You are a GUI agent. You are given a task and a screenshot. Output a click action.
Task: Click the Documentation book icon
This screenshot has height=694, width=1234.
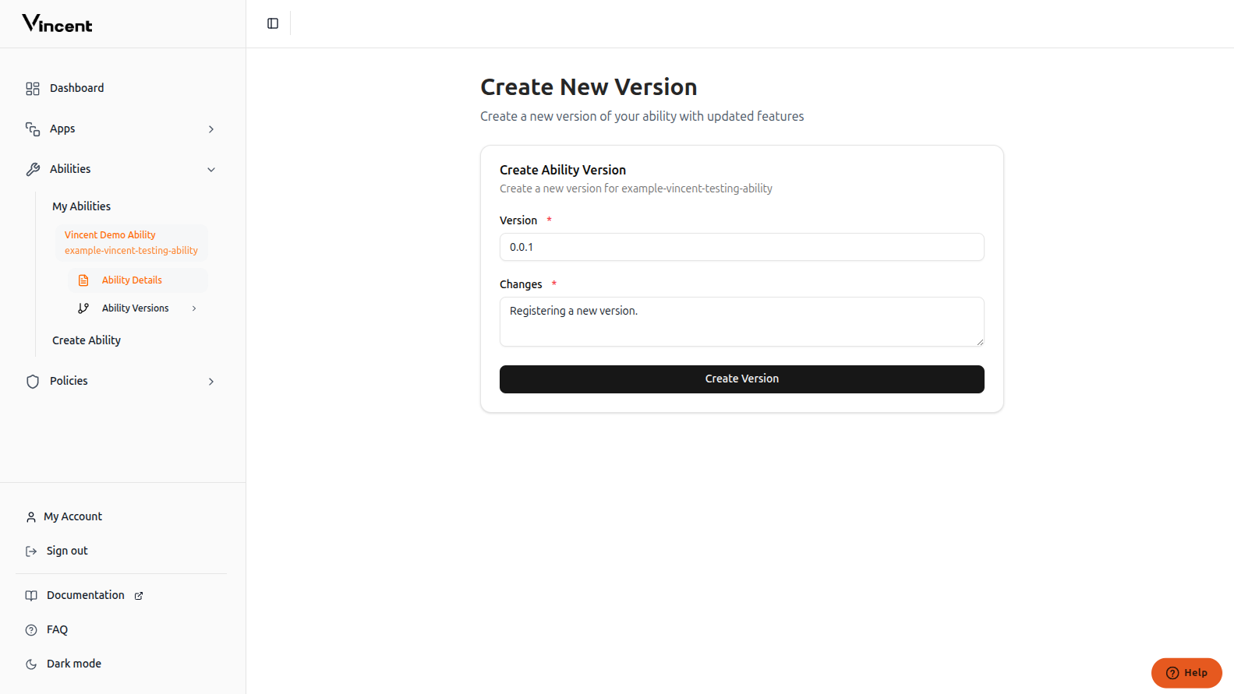(31, 596)
